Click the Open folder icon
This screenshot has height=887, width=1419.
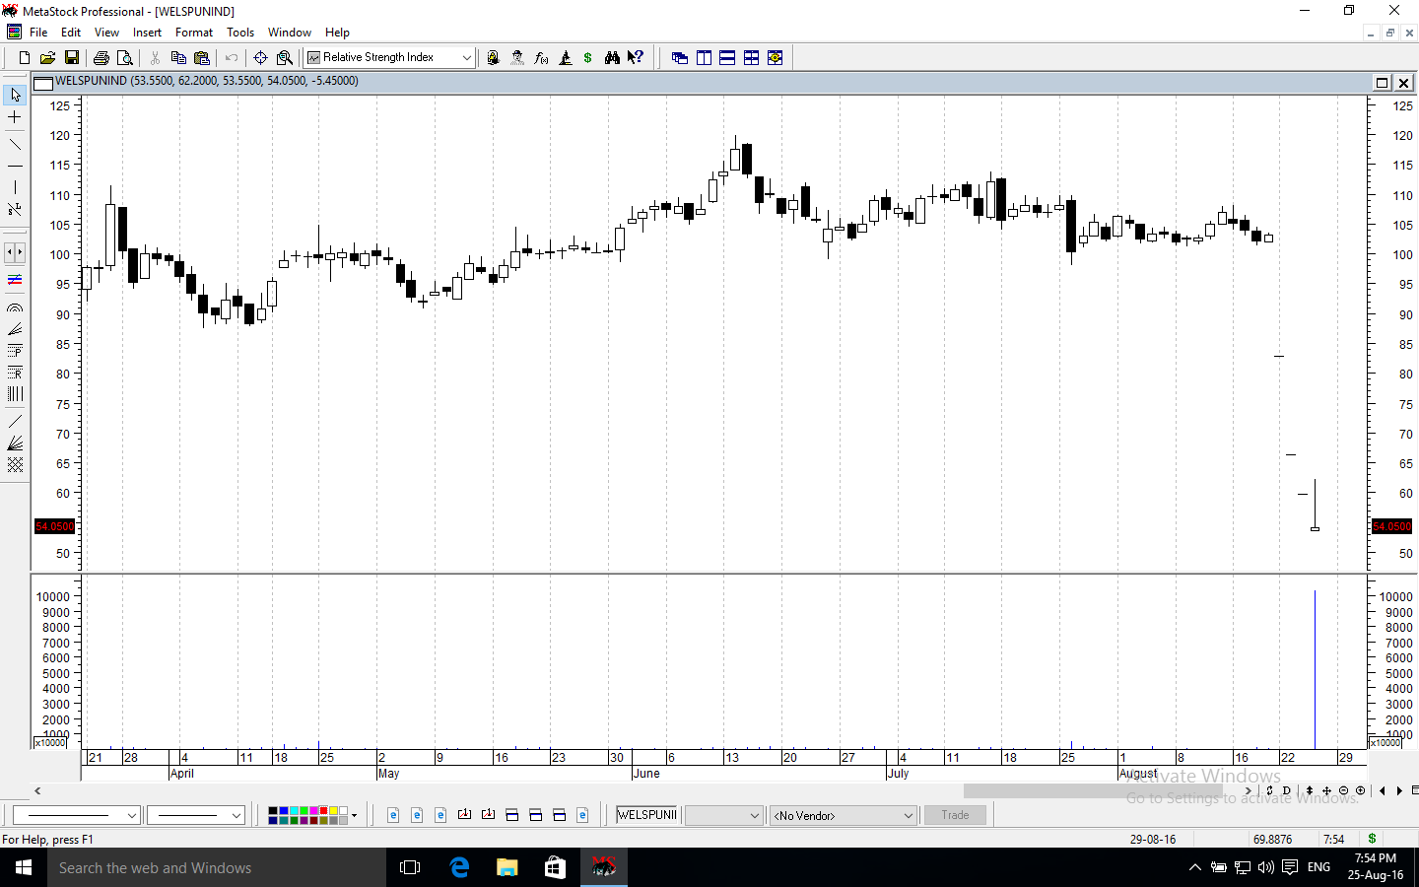[x=47, y=58]
